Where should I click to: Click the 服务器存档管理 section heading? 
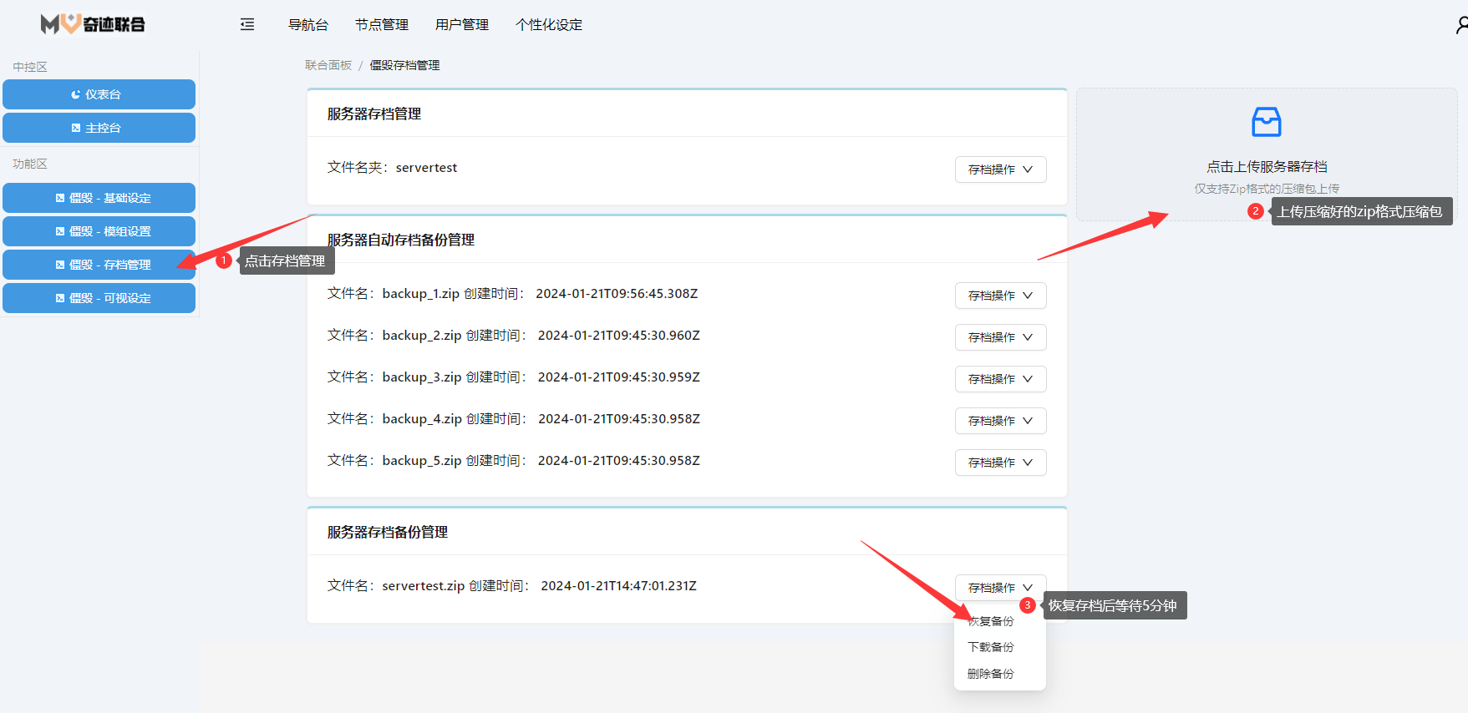(x=374, y=114)
